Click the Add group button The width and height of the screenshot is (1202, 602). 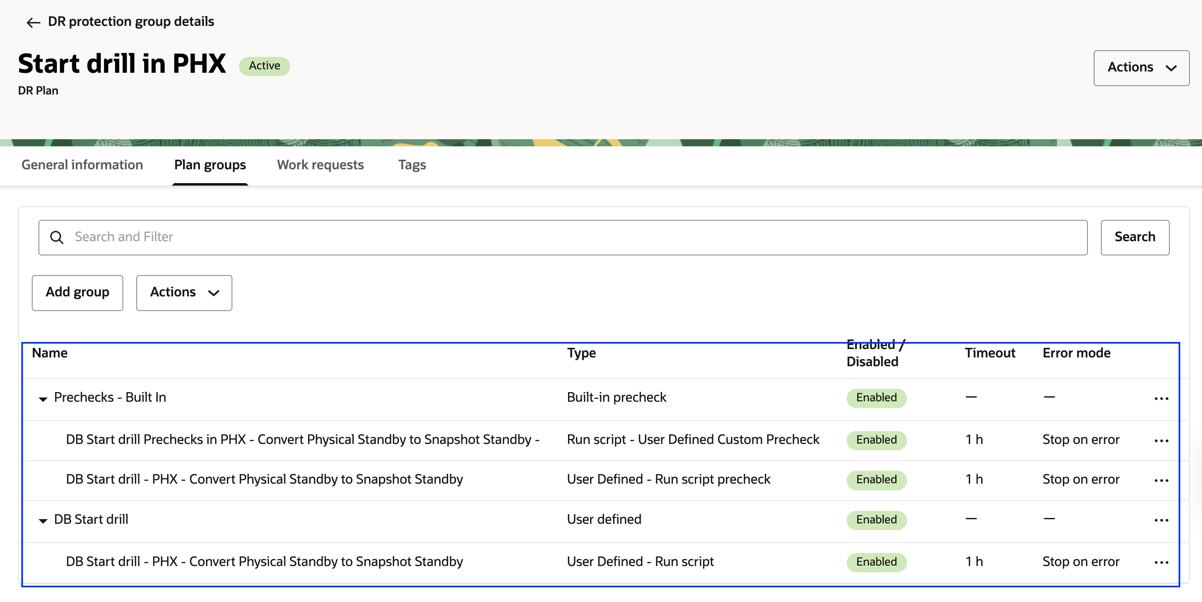[x=77, y=293]
